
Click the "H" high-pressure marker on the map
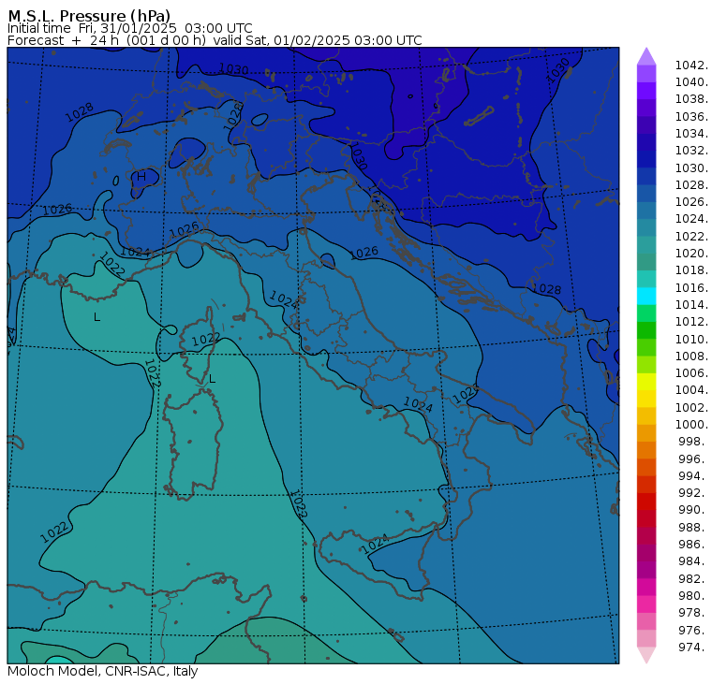(141, 177)
